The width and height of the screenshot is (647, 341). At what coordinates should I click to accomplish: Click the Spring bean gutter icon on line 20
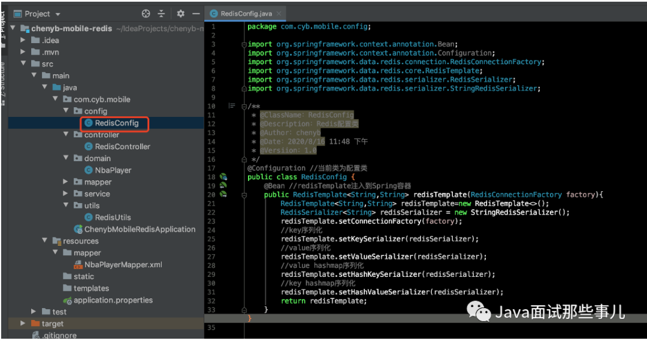[x=223, y=194]
